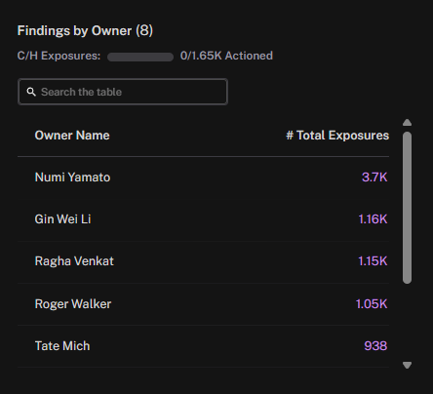
Task: Click the scrollbar down arrow
Action: (407, 365)
